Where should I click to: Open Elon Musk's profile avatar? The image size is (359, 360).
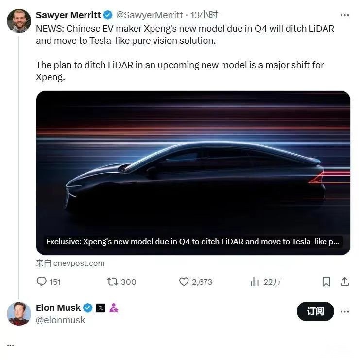pos(19,314)
